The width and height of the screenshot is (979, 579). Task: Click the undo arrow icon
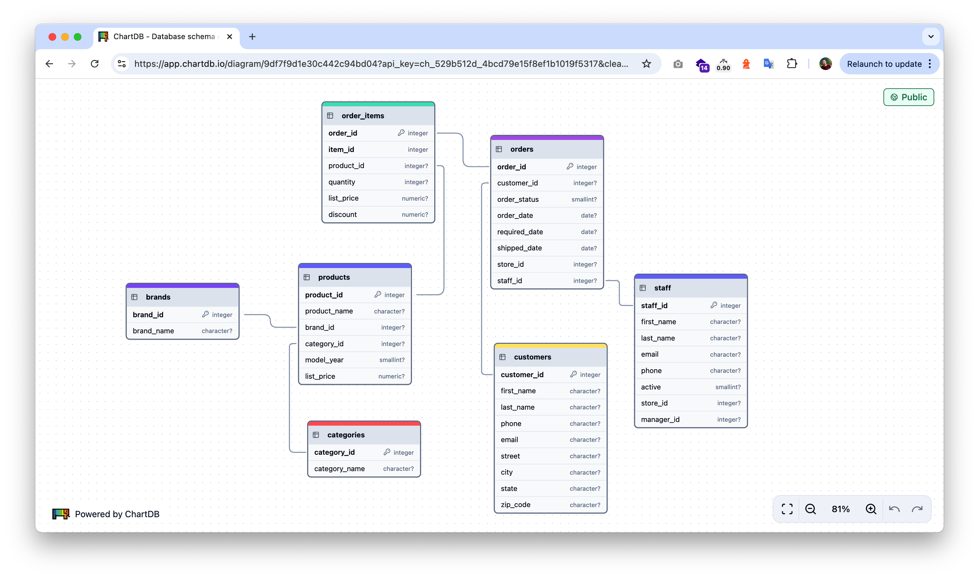click(x=894, y=509)
